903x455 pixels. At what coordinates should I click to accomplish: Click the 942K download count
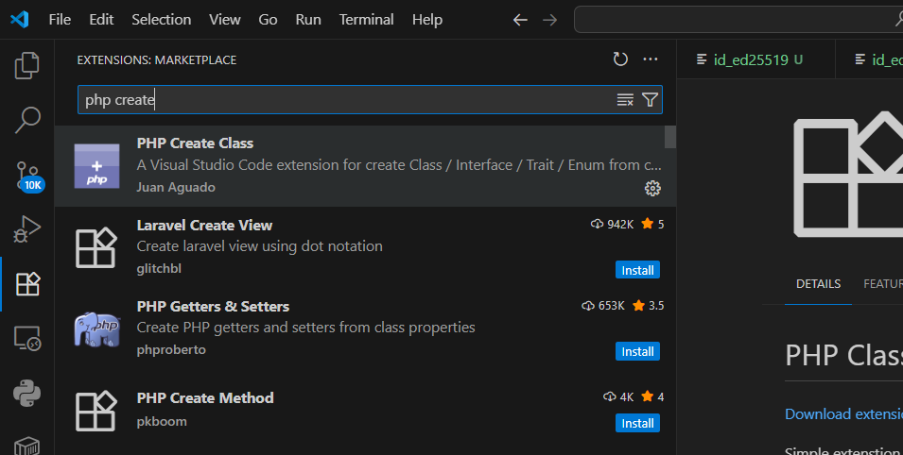point(612,225)
